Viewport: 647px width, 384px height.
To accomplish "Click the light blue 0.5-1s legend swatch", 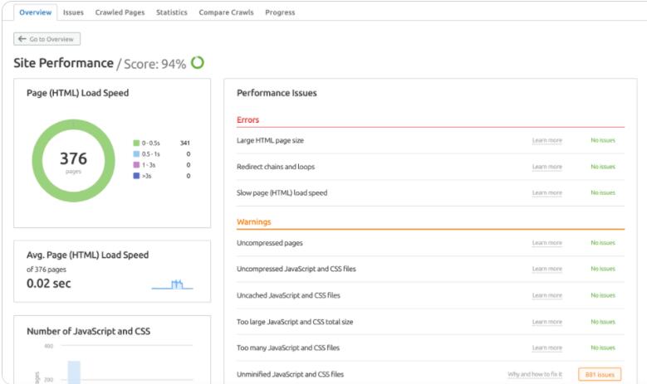I will 136,153.
